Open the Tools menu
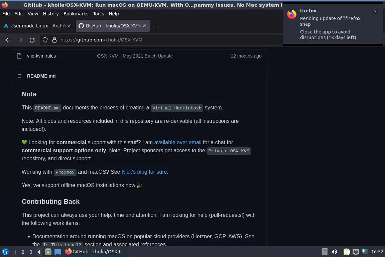Screen dimensions: 385x257 (x=99, y=14)
